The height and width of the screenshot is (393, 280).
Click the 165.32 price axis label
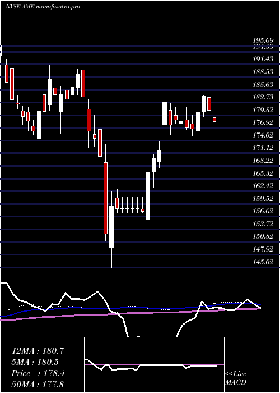coord(263,173)
